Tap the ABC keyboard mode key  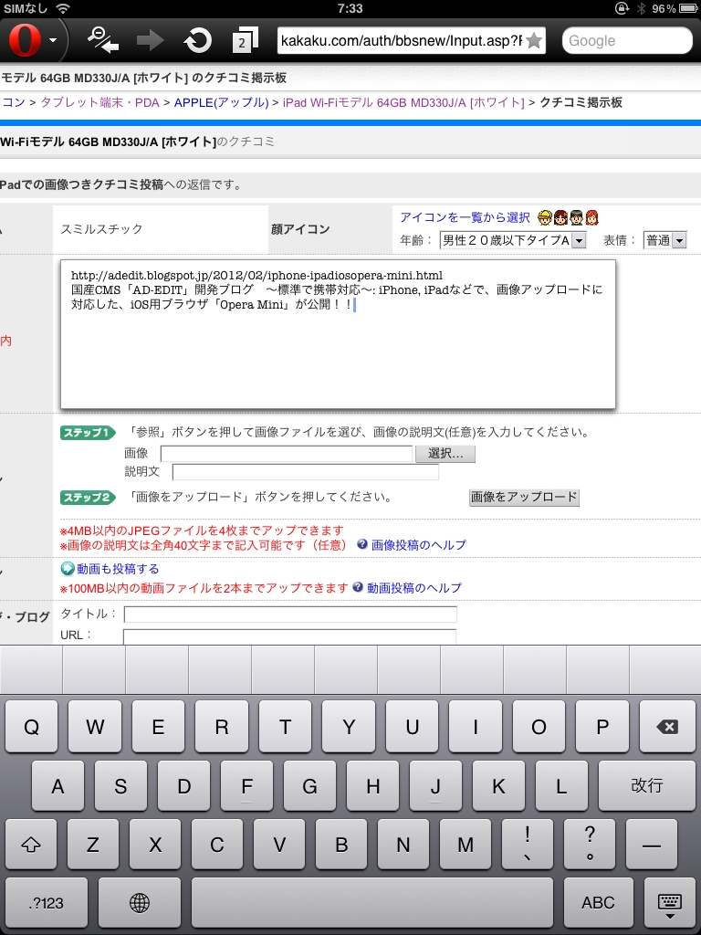tap(598, 903)
